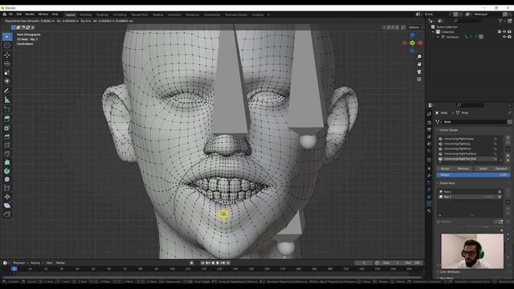Select the Extrude Region tool
Viewport: 514px width, 289px height.
pos(7,119)
